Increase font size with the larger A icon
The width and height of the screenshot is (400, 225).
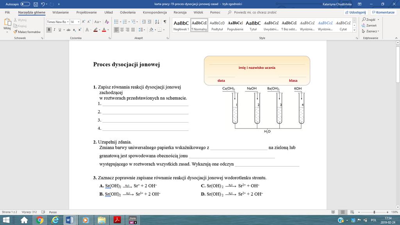(x=84, y=22)
